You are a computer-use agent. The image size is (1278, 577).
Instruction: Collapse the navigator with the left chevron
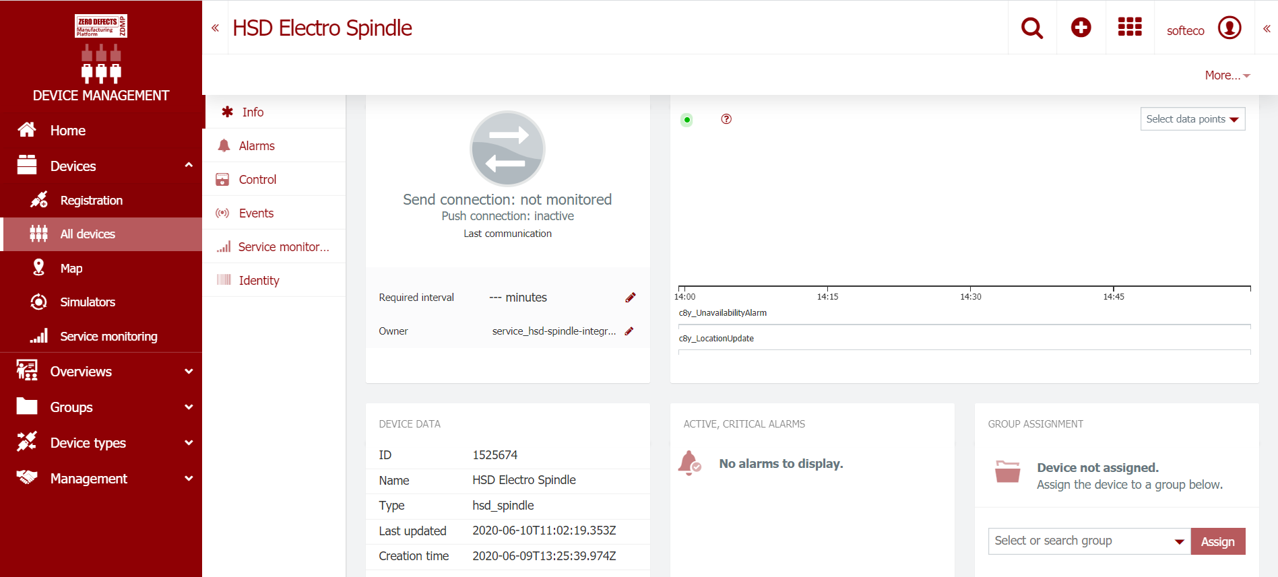[215, 28]
